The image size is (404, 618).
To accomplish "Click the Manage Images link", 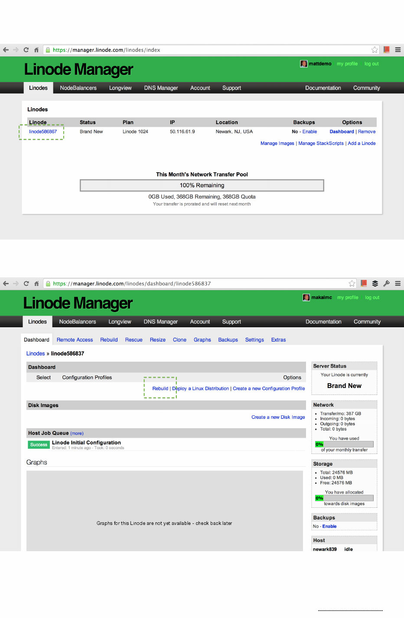I will [277, 144].
